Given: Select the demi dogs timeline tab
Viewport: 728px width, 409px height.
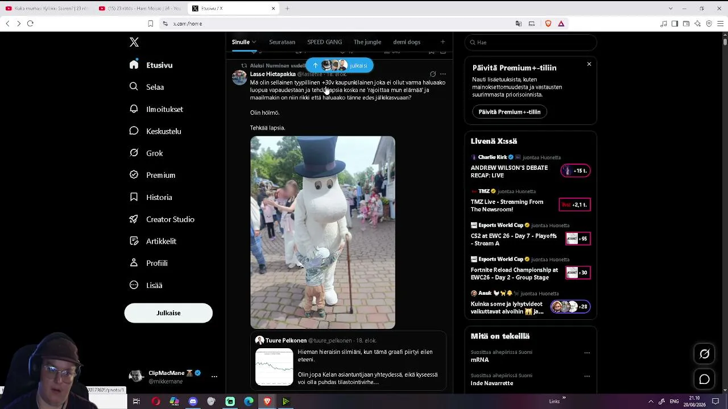Looking at the screenshot, I should tap(407, 42).
